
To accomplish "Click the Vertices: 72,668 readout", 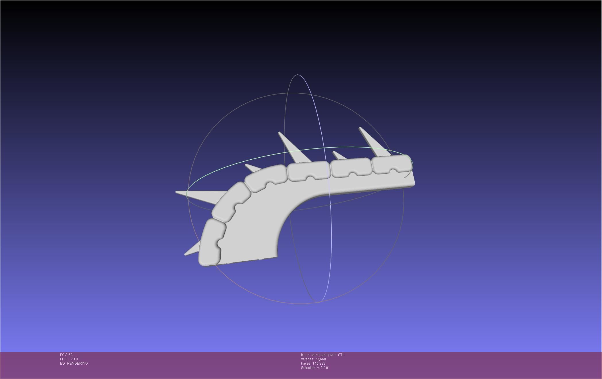I will (x=313, y=359).
